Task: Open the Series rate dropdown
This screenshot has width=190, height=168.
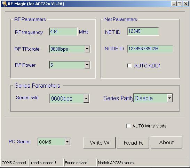Action: click(x=86, y=98)
